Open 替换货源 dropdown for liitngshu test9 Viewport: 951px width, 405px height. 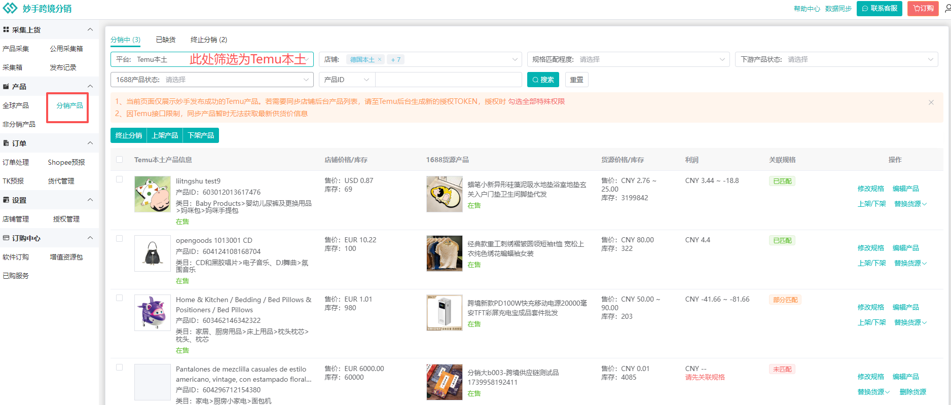click(x=910, y=204)
